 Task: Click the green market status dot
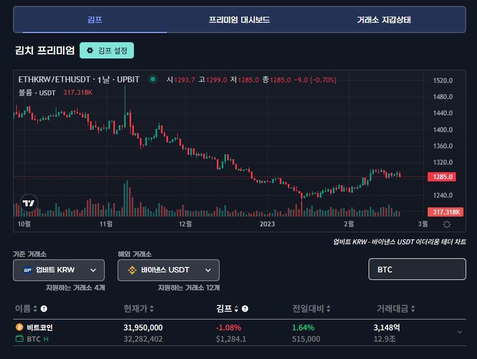point(153,80)
